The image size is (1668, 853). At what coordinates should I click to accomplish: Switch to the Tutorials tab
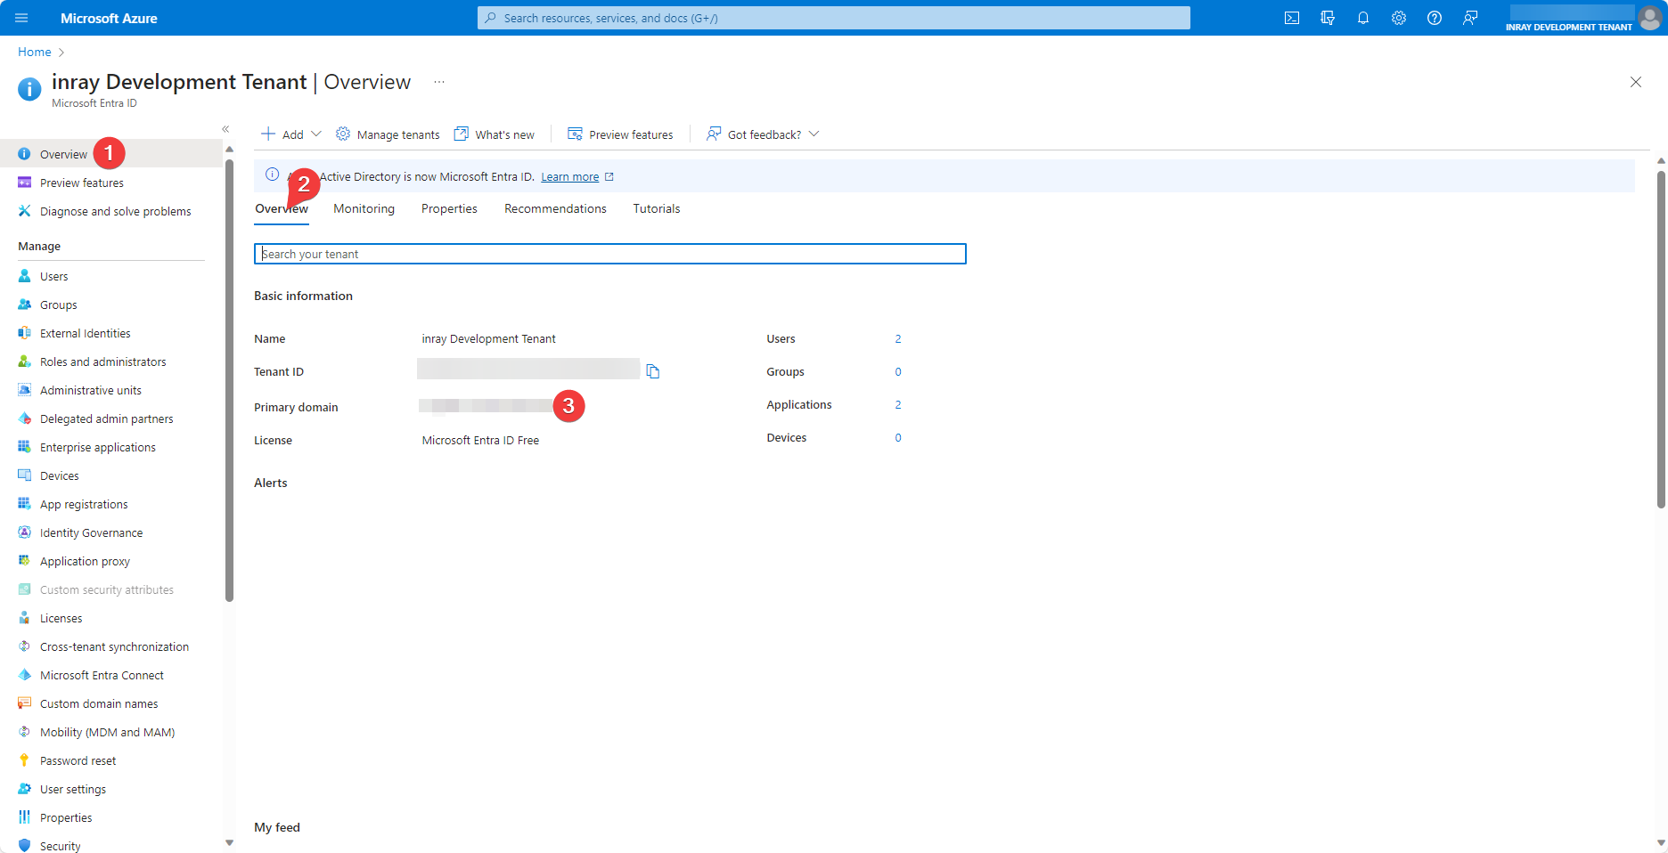[x=657, y=208]
